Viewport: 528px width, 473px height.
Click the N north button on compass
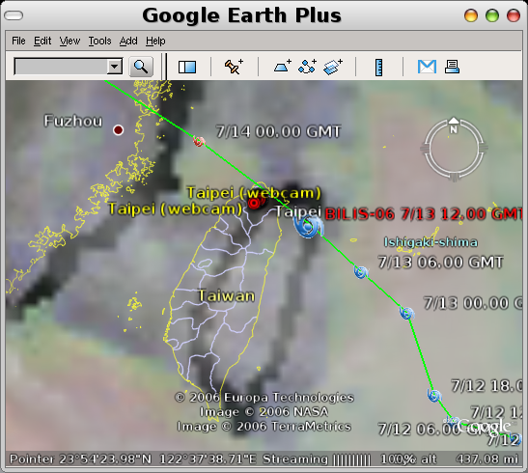click(454, 125)
